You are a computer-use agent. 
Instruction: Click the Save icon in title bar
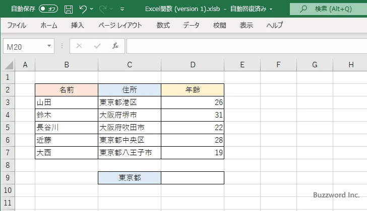click(69, 9)
